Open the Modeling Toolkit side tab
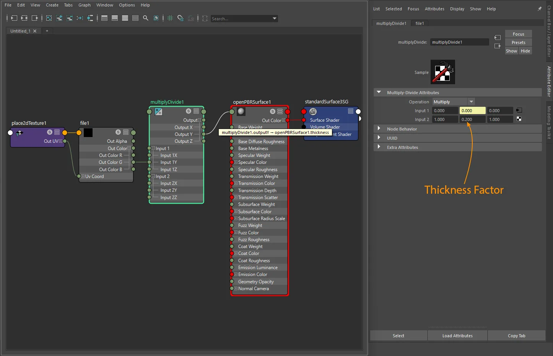Viewport: 553px width, 356px height. (x=549, y=122)
